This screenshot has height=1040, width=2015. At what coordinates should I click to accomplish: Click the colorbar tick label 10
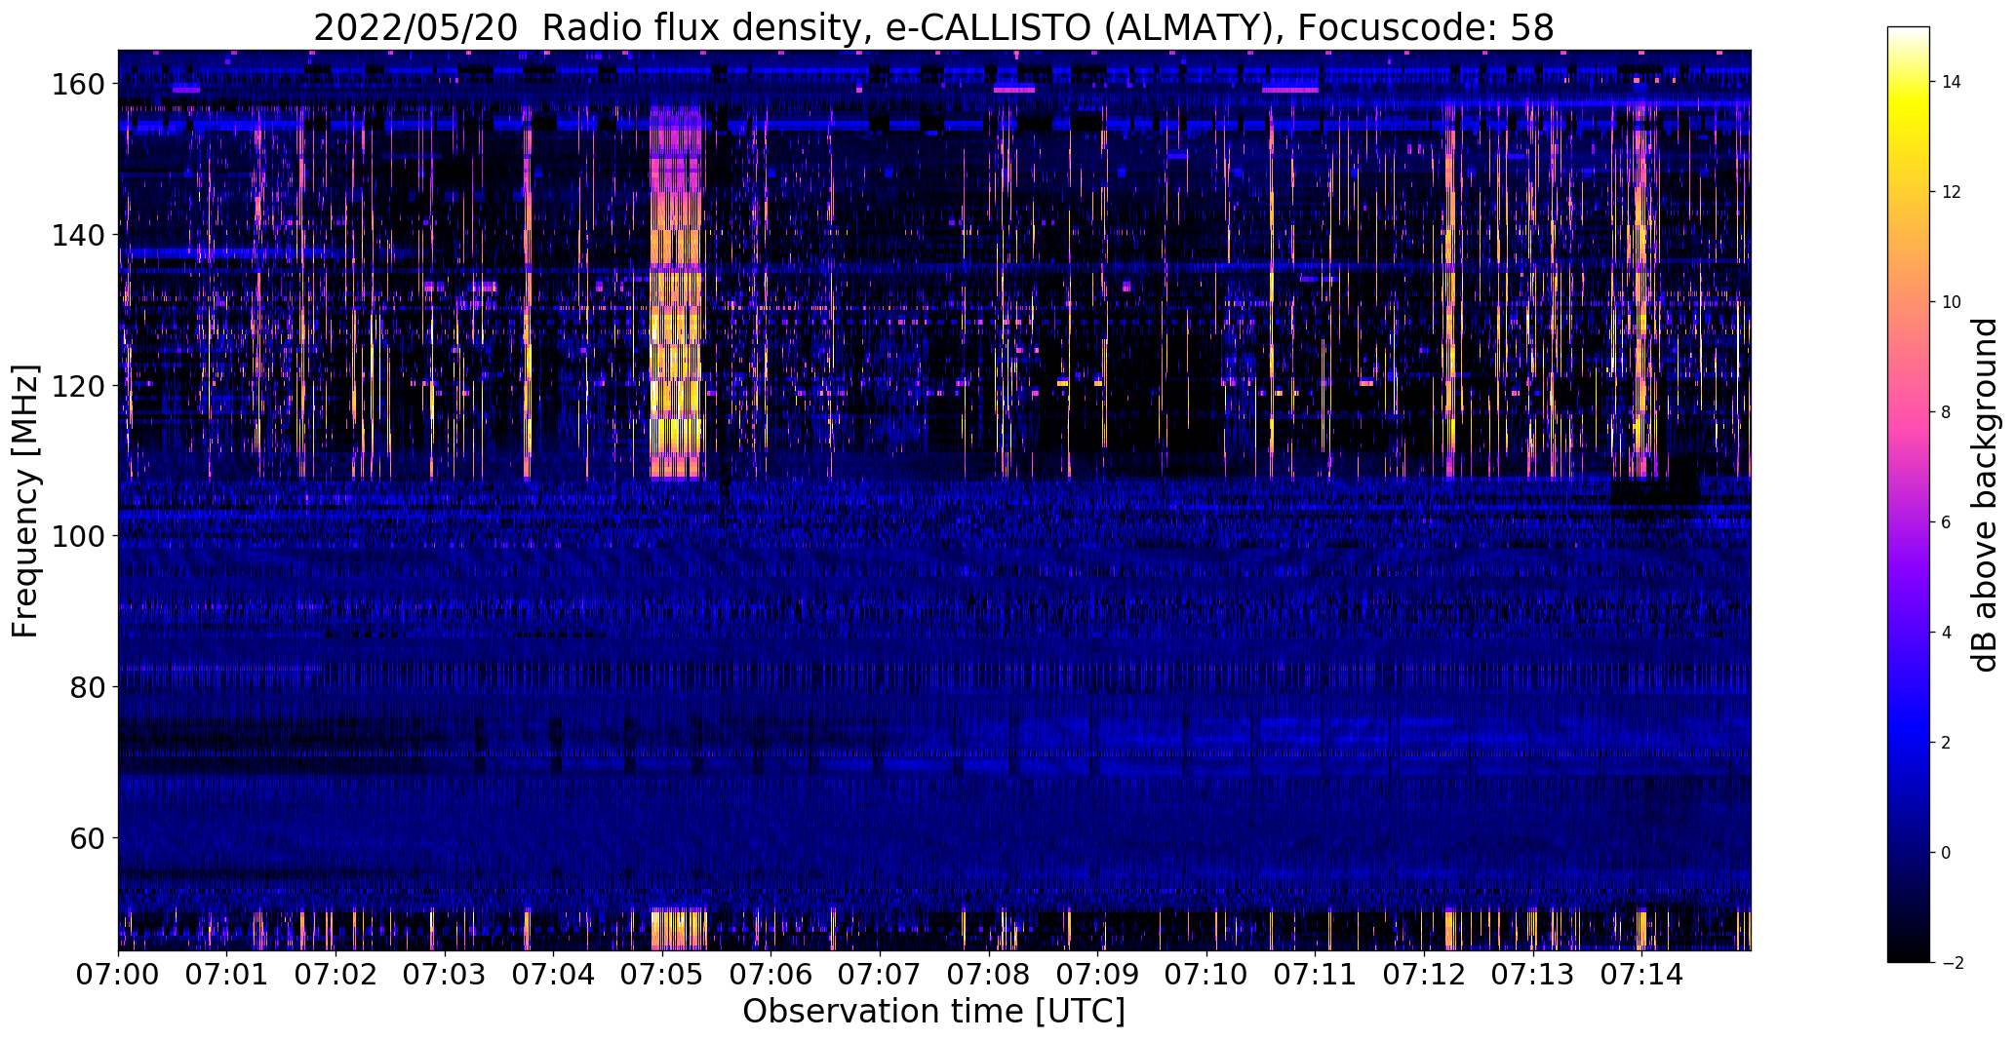[x=1952, y=302]
